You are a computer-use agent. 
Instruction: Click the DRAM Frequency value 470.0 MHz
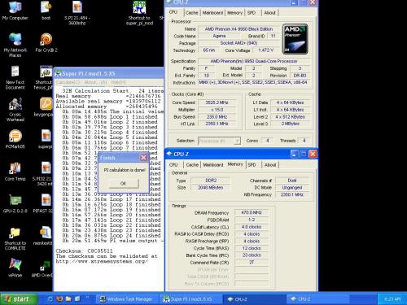click(252, 212)
